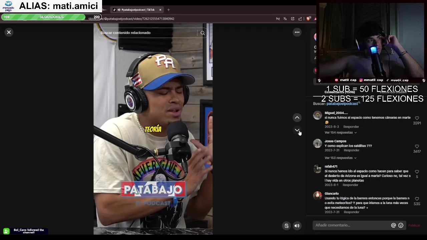The height and width of the screenshot is (240, 427).
Task: Like Giancarlo's comment heart
Action: (417, 199)
